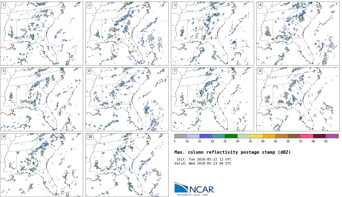Screen dimensions: 342x197
Task: Open ensemble member 6 panel
Action: [x=127, y=99]
